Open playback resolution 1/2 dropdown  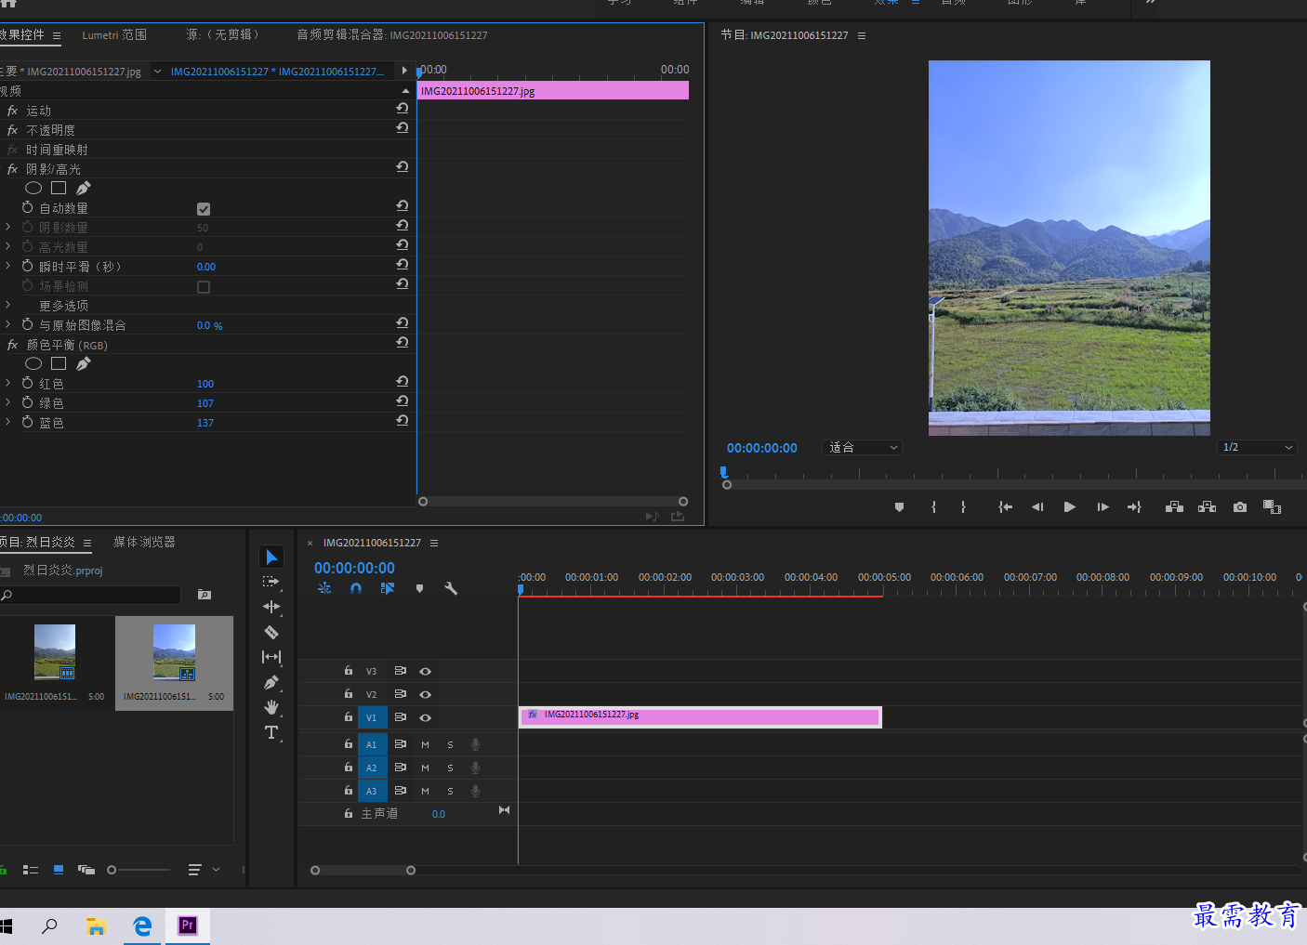pyautogui.click(x=1257, y=448)
